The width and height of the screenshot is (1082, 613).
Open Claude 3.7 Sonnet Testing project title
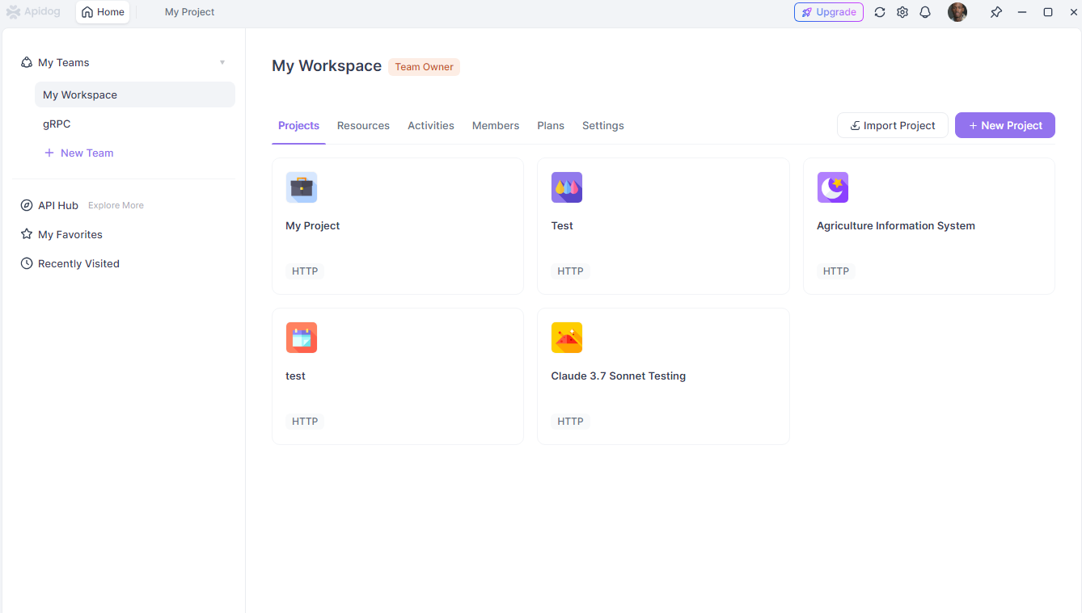619,376
